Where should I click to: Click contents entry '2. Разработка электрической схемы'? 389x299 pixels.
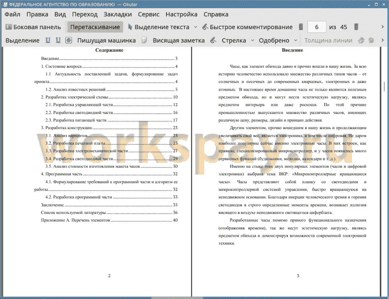109,97
